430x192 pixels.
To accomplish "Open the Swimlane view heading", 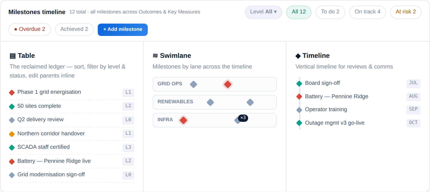I will [x=172, y=56].
